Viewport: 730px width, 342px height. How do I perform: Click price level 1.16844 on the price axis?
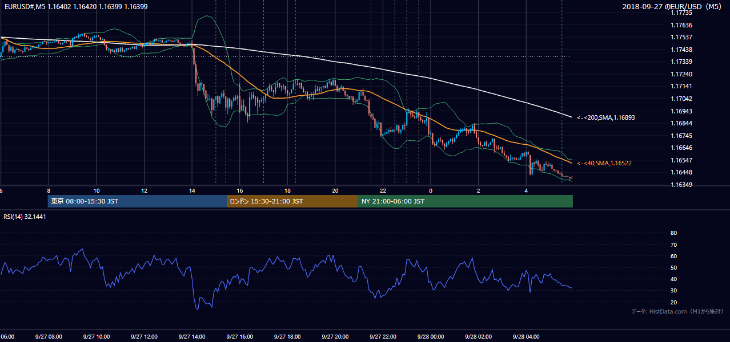coord(681,123)
